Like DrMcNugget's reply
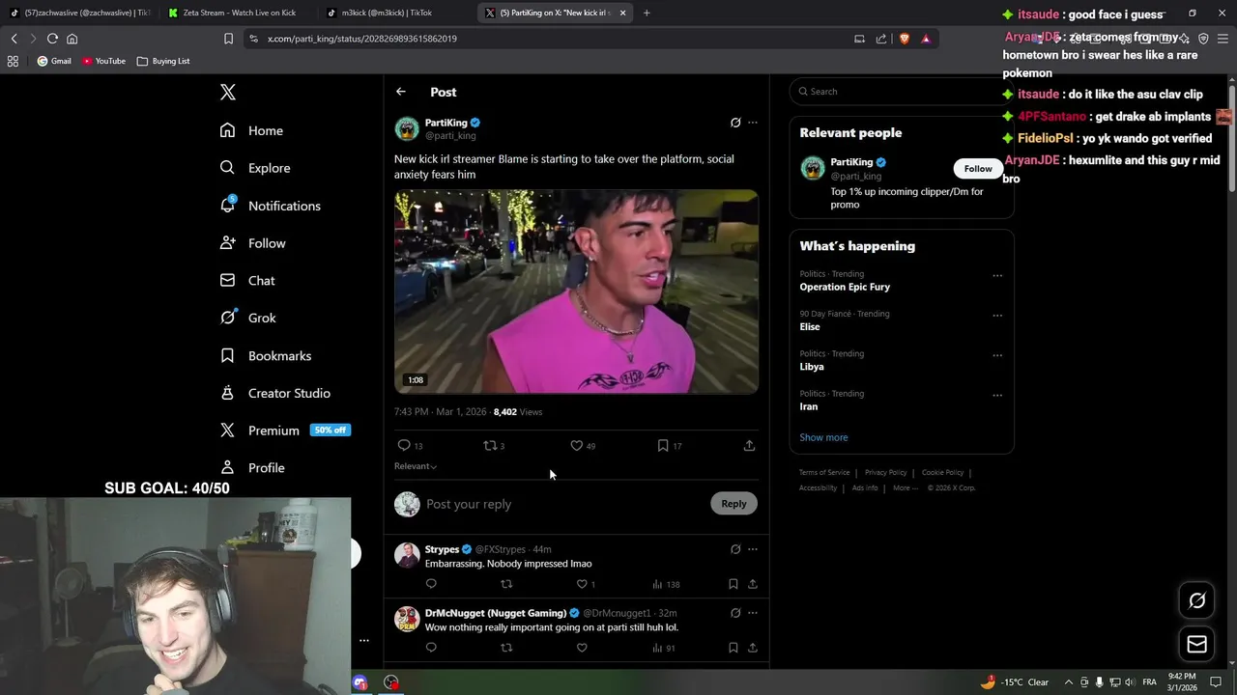Viewport: 1237px width, 695px height. tap(582, 648)
